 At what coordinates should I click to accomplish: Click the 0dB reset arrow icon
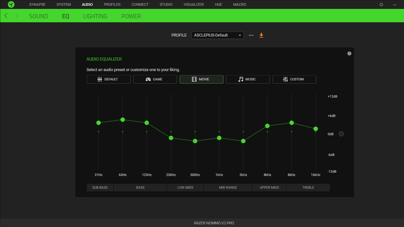pyautogui.click(x=341, y=134)
